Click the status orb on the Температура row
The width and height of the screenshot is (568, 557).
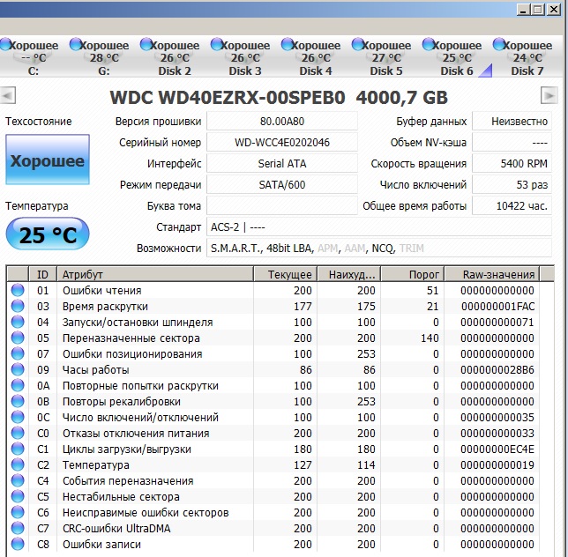pyautogui.click(x=18, y=465)
